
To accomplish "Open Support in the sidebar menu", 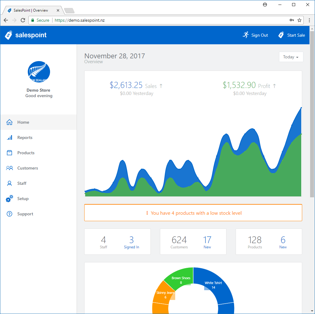I will (x=38, y=214).
